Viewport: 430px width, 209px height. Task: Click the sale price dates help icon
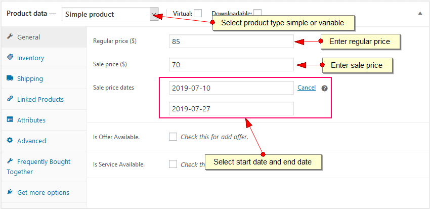tap(325, 88)
